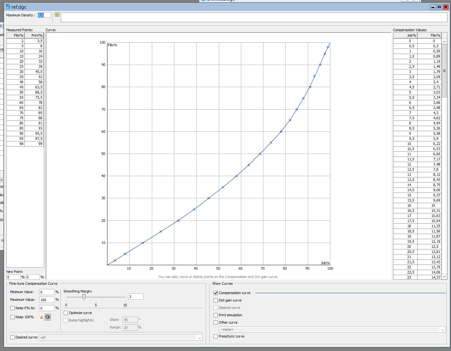This screenshot has width=451, height=351.
Task: Click the Smoothing Margin value box
Action: point(136,297)
